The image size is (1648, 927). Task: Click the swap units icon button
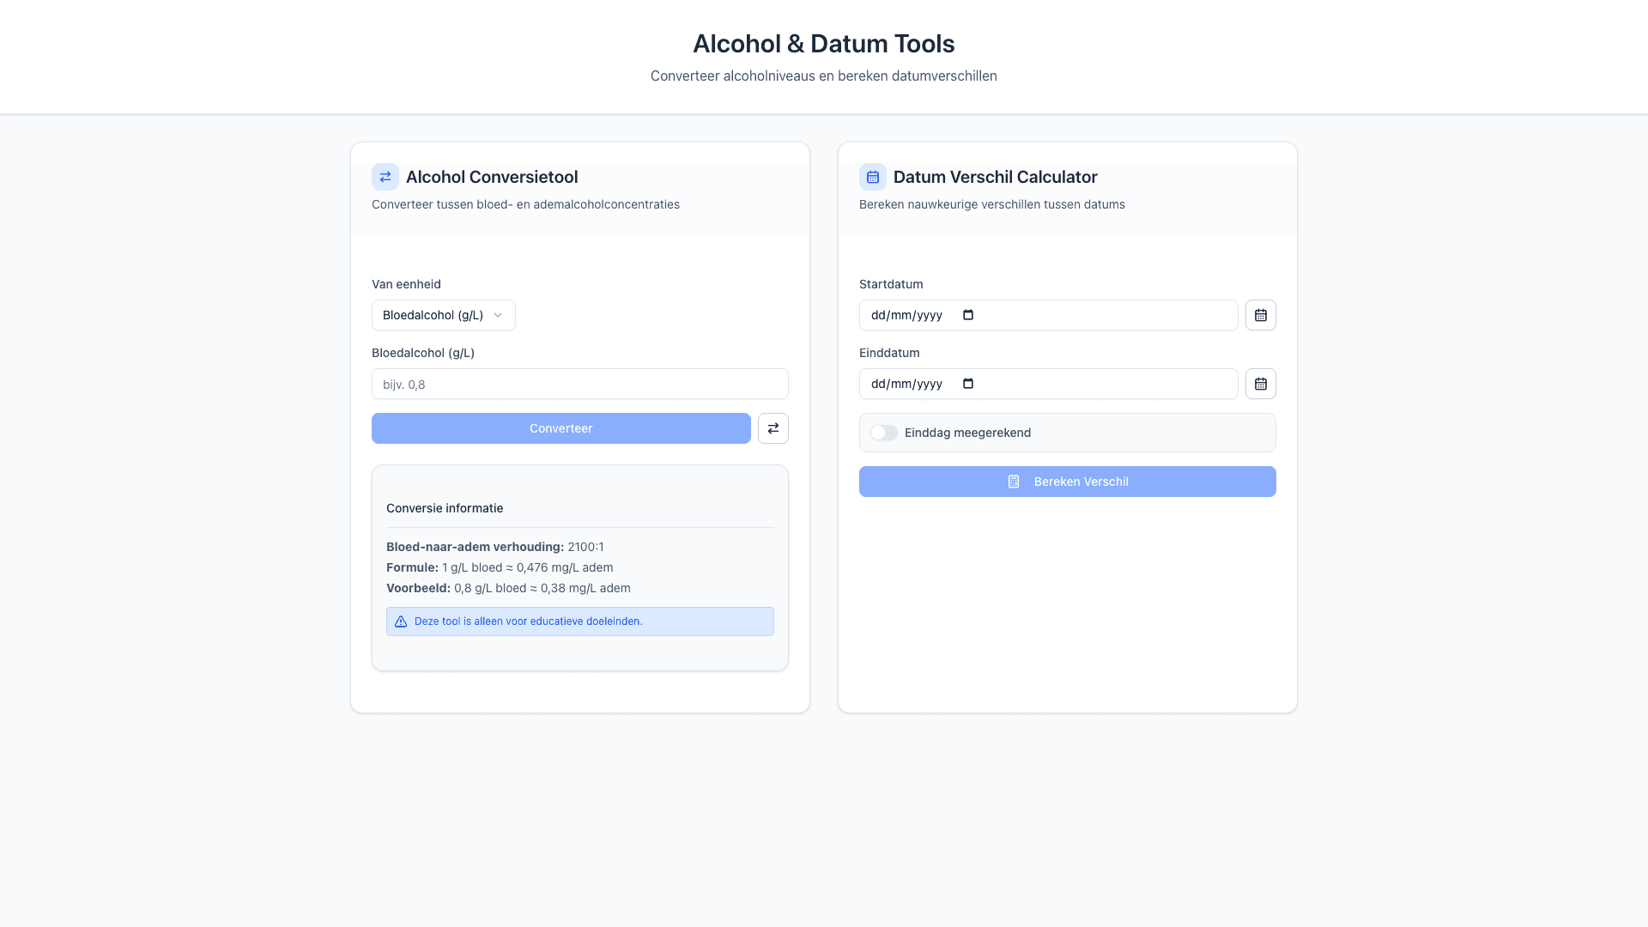(772, 428)
